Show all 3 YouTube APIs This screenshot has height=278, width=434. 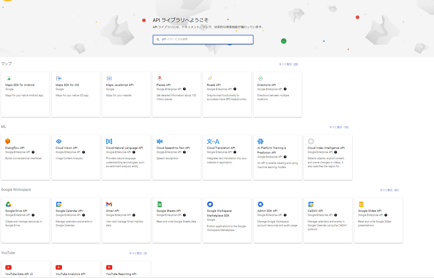pos(138,253)
